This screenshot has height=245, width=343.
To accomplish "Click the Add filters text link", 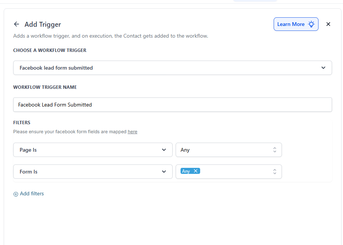I will point(32,194).
